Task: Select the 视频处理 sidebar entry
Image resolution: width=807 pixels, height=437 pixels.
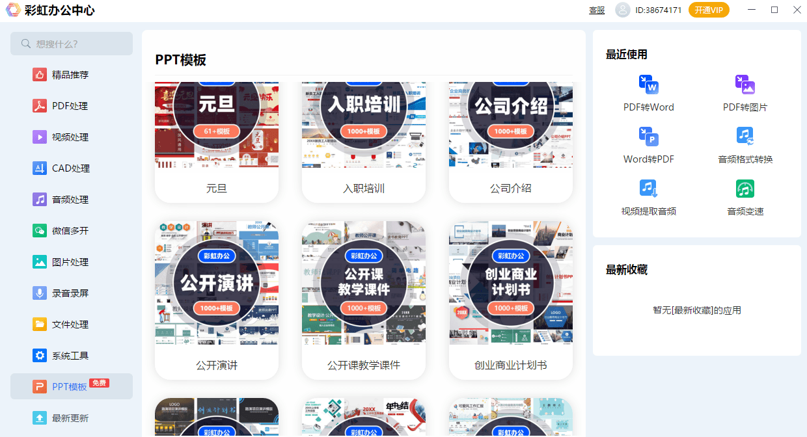Action: pyautogui.click(x=72, y=137)
